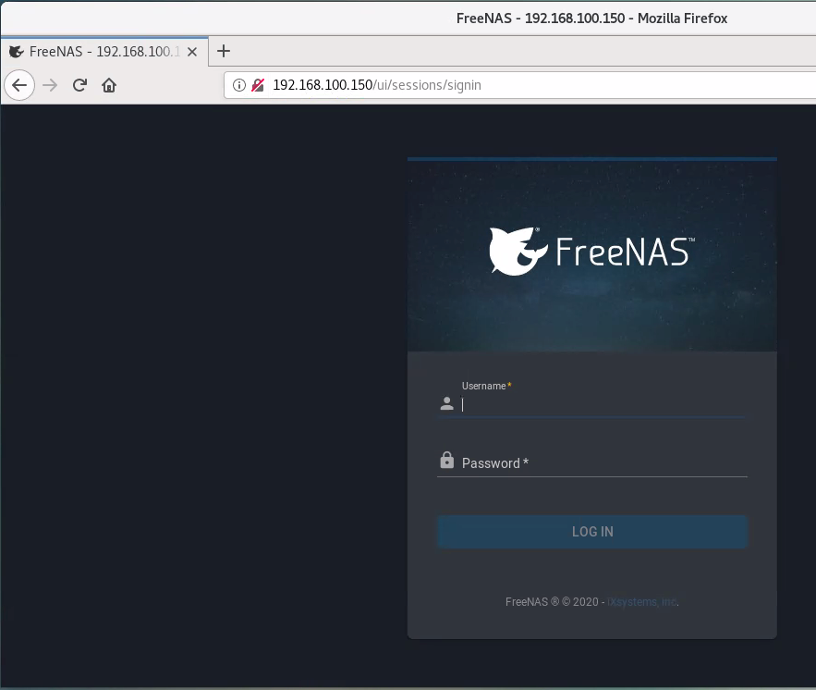Click the LOG IN button
The height and width of the screenshot is (690, 816).
pos(592,532)
